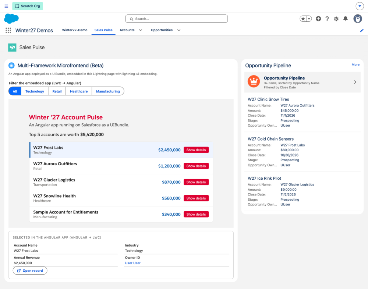Click the orange crown Opportunity icon
Image resolution: width=368 pixels, height=289 pixels.
254,81
